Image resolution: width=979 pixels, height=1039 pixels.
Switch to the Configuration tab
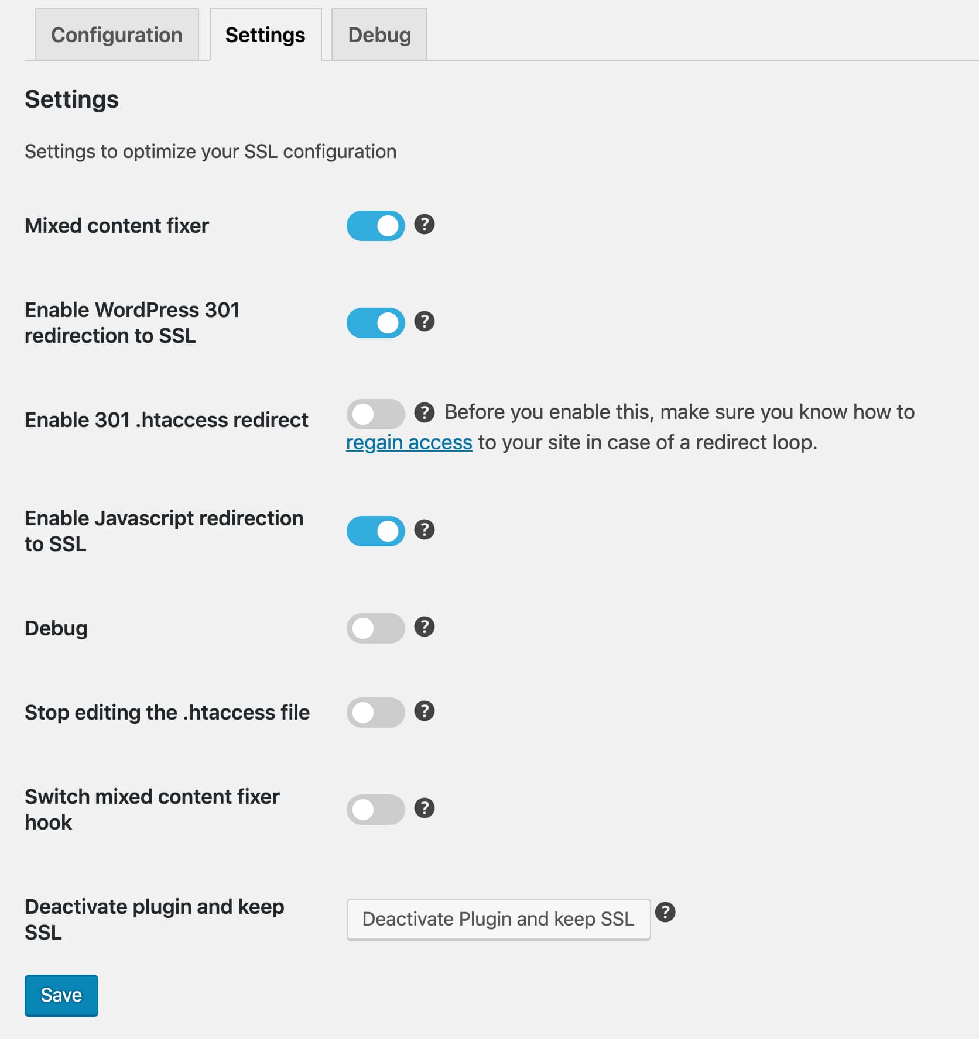tap(116, 35)
